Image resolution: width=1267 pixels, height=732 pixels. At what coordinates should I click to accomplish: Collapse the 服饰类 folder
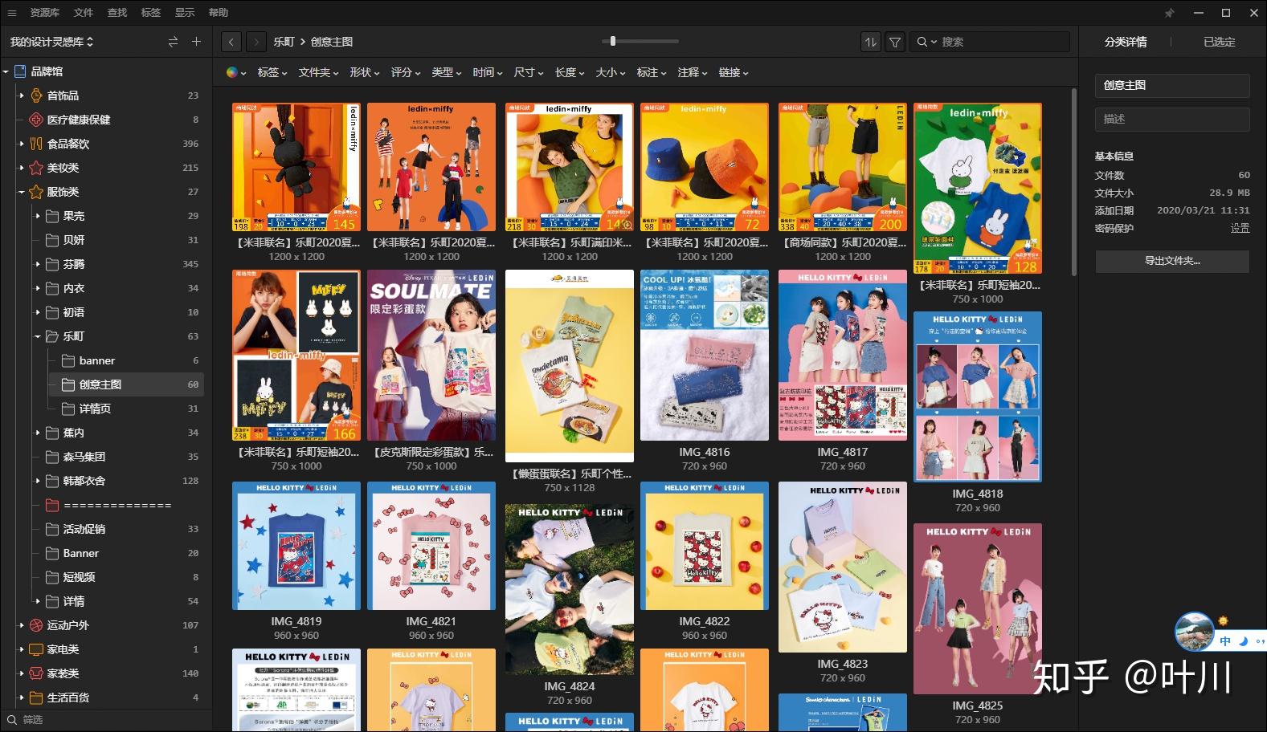22,192
